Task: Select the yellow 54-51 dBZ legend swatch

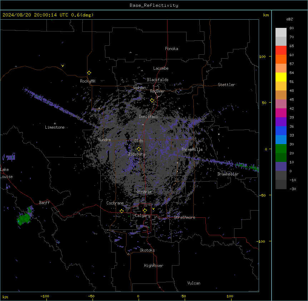Action: [281, 77]
